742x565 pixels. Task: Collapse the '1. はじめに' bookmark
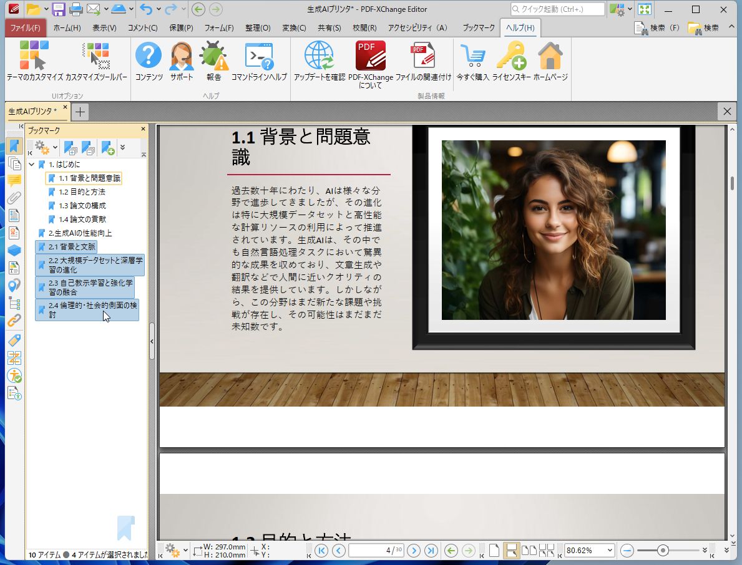pyautogui.click(x=32, y=165)
